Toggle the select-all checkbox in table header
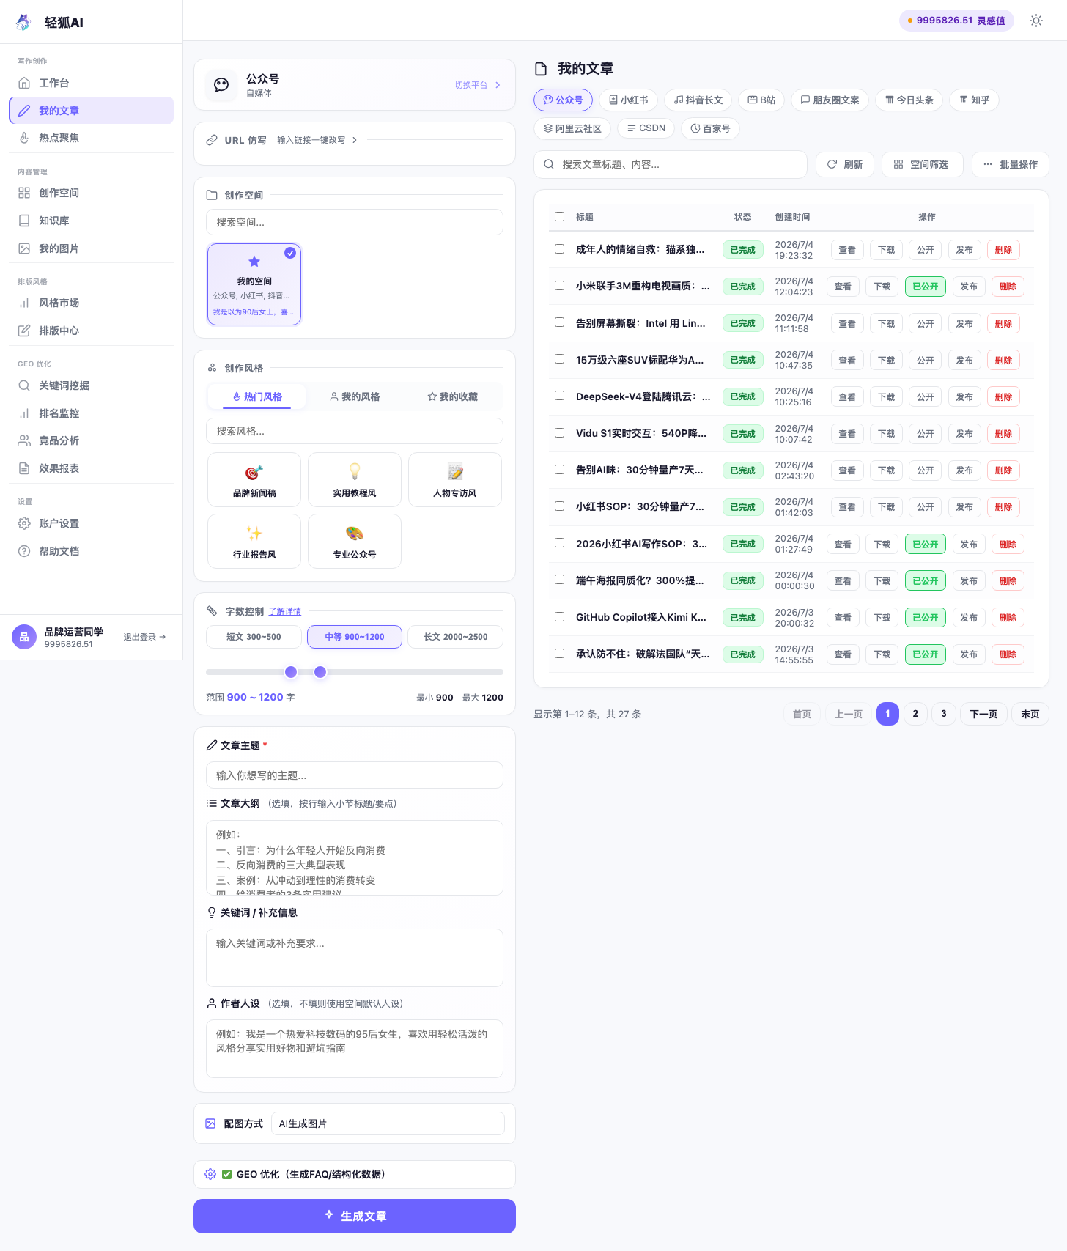The image size is (1067, 1251). point(560,217)
